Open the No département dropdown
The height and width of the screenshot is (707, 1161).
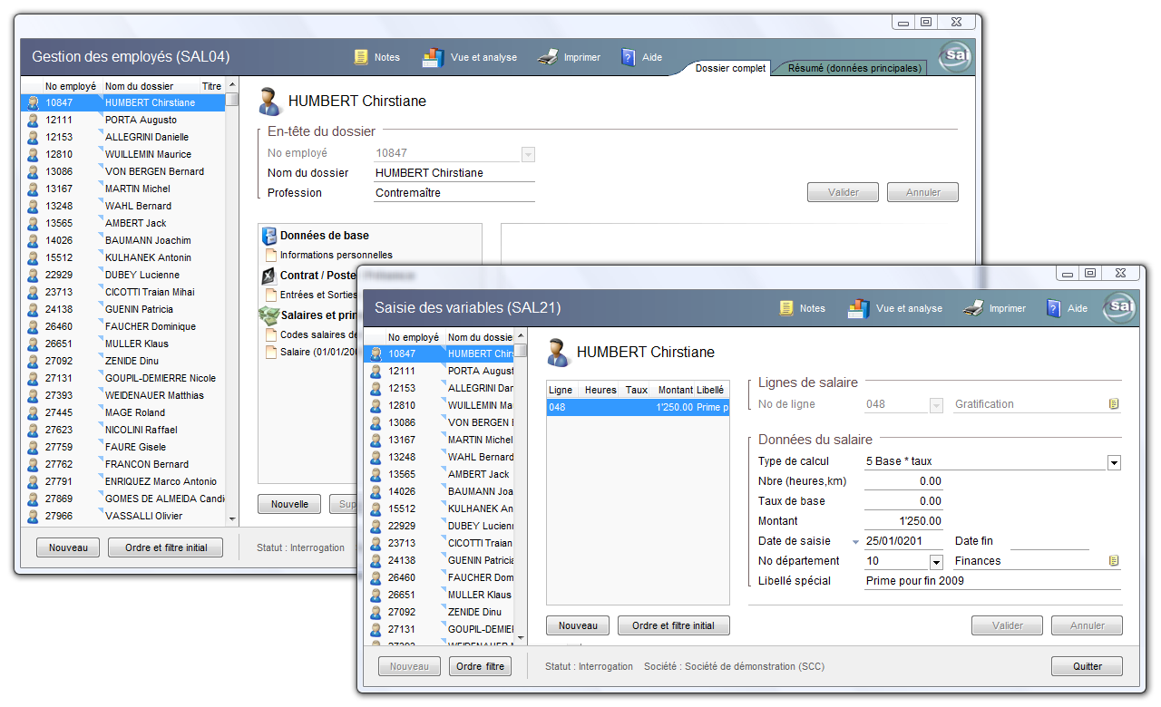tap(936, 562)
